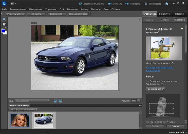Click the Photoshop Elements application logo icon
Viewport: 188px width, 134px height.
coord(4,3)
